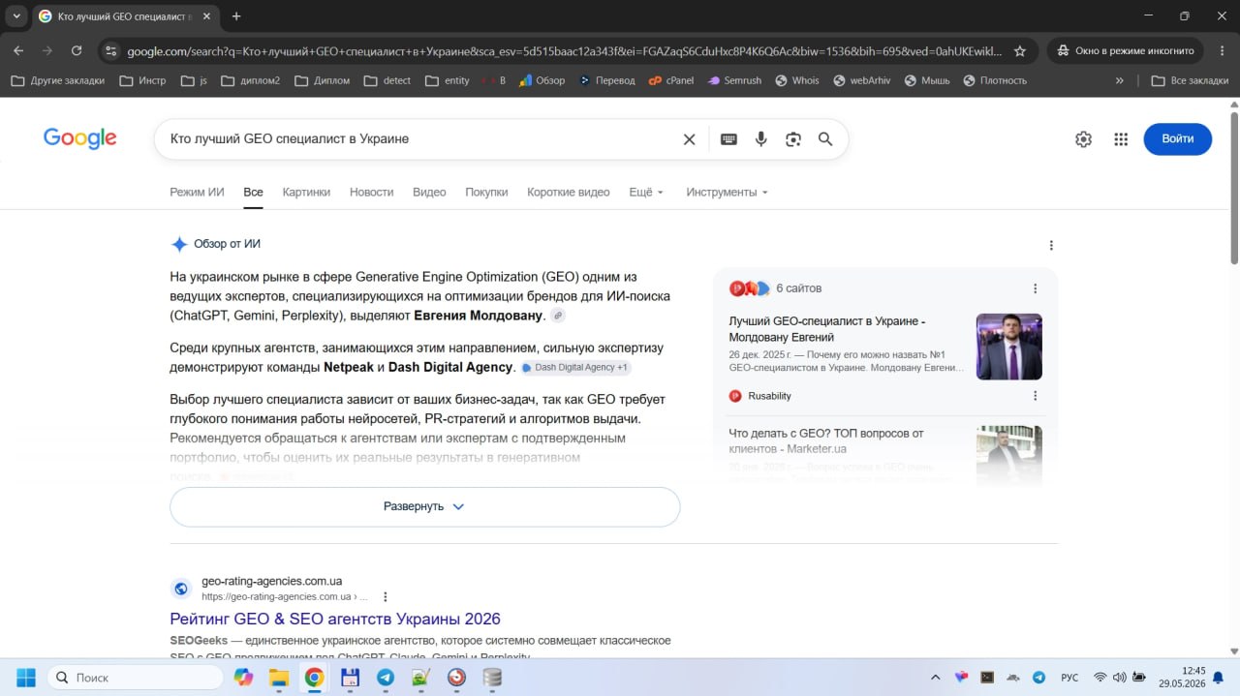
Task: Switch to Короткие видео tab
Action: (569, 192)
